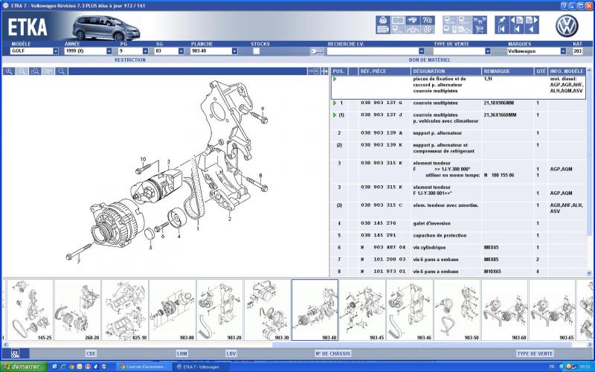Screen dimensions: 595x372
Task: Click the N° de châssis button
Action: coord(332,353)
